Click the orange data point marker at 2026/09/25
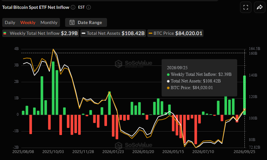Image resolution: width=267 pixels, height=160 pixels. (x=244, y=110)
